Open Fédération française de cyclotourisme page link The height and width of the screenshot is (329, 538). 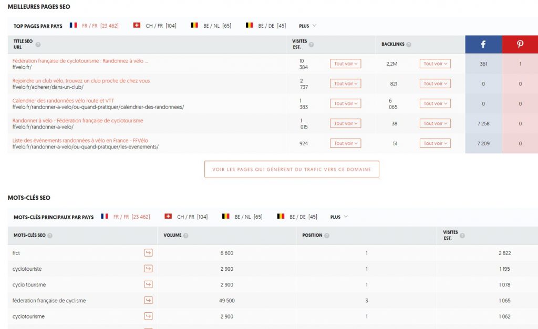(80, 61)
